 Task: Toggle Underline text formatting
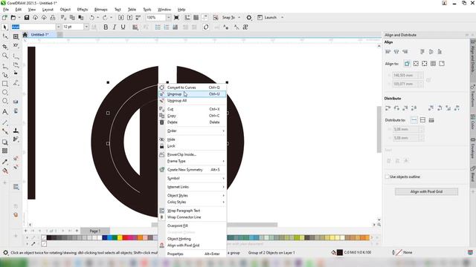click(123, 27)
